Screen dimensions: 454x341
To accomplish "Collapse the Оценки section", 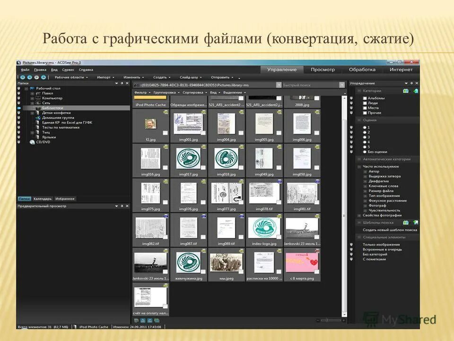I will pyautogui.click(x=359, y=120).
